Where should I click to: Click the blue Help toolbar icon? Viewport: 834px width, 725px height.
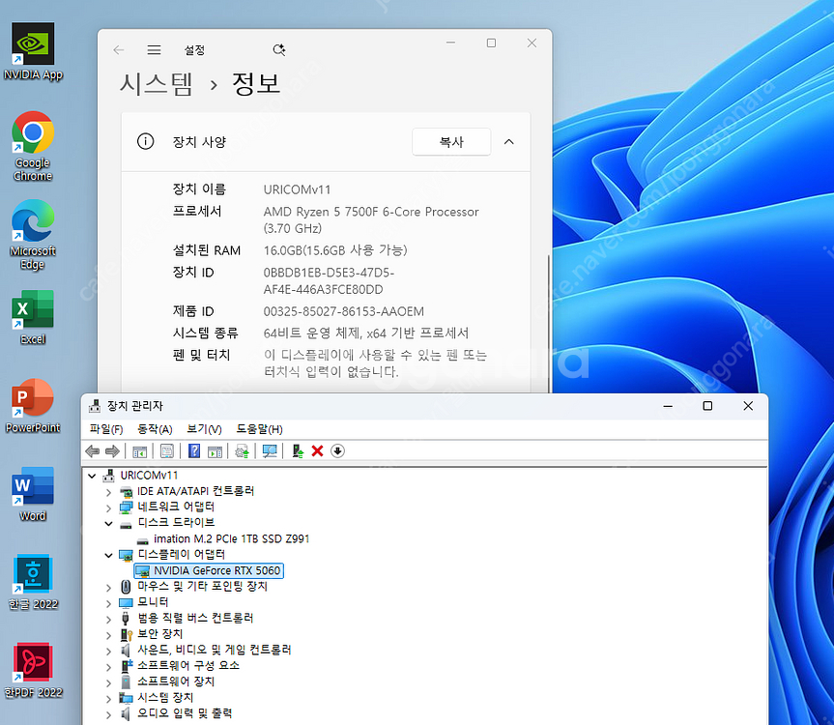tap(194, 451)
